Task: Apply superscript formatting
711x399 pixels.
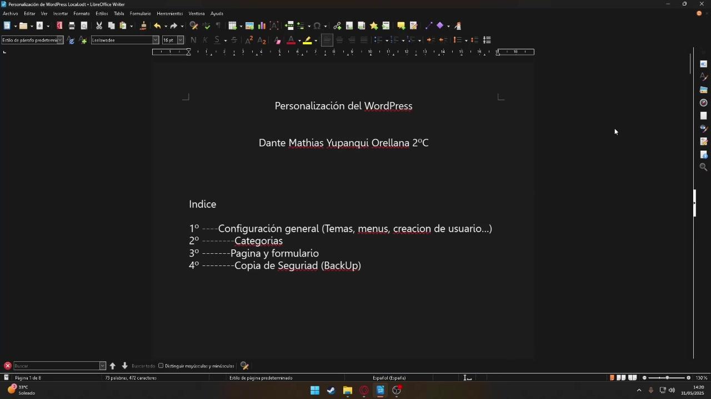Action: coord(249,40)
